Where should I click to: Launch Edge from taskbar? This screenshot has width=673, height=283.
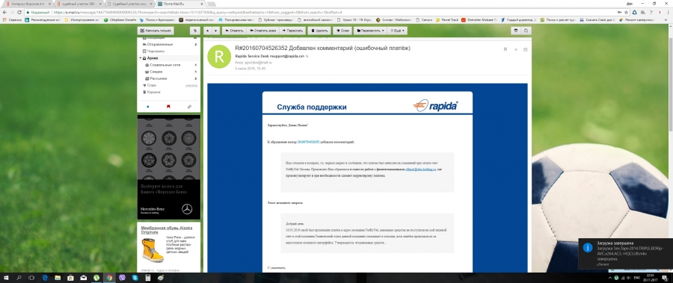(x=45, y=278)
